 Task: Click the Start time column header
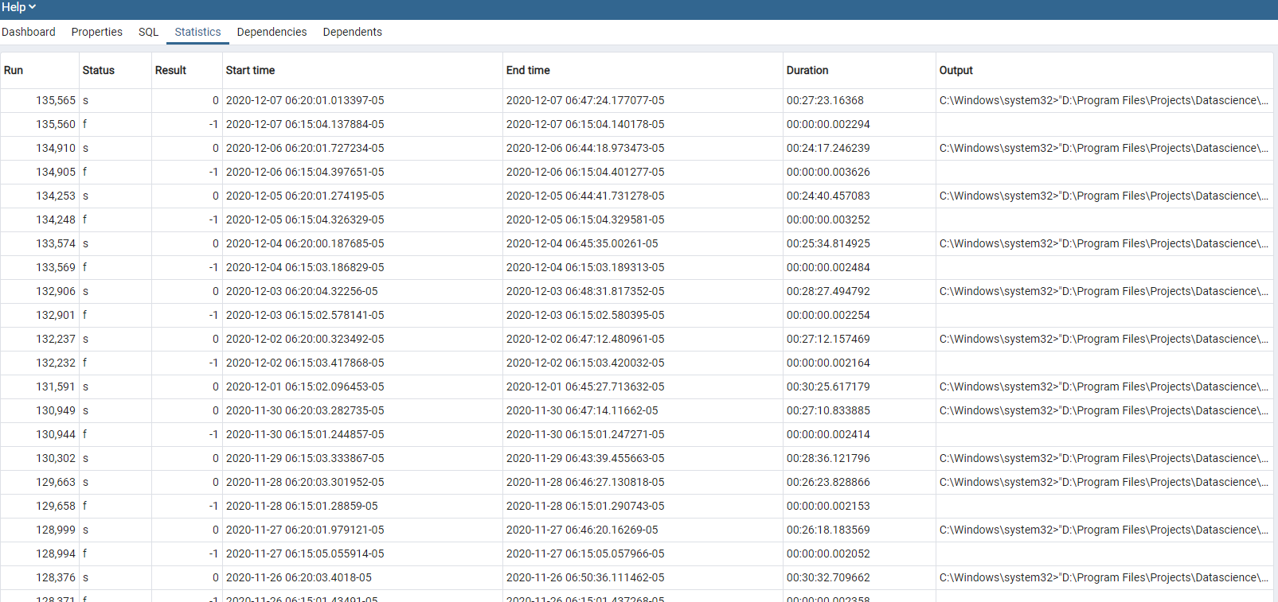(250, 70)
